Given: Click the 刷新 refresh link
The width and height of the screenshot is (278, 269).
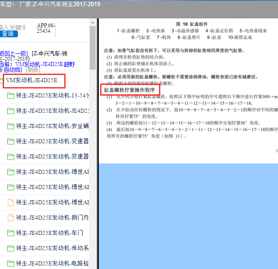Looking at the screenshot, I should pos(33,70).
